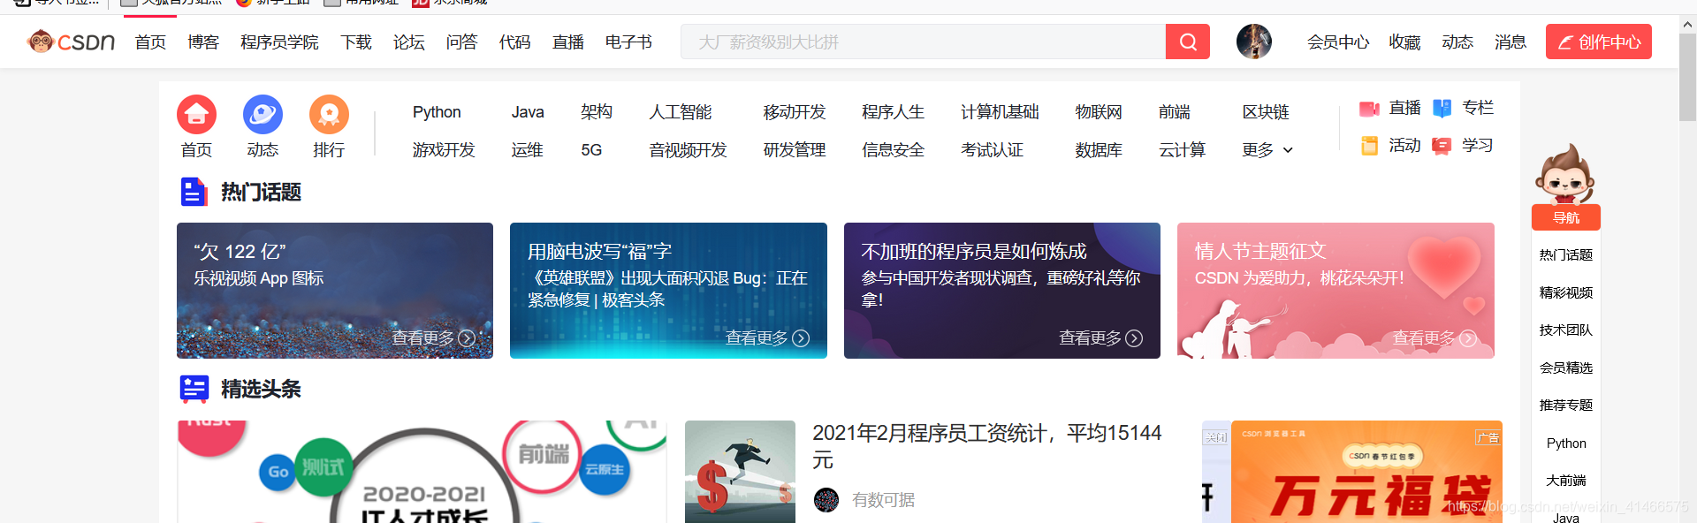Click the blue planet 动态 icon
The height and width of the screenshot is (523, 1697).
pyautogui.click(x=263, y=115)
